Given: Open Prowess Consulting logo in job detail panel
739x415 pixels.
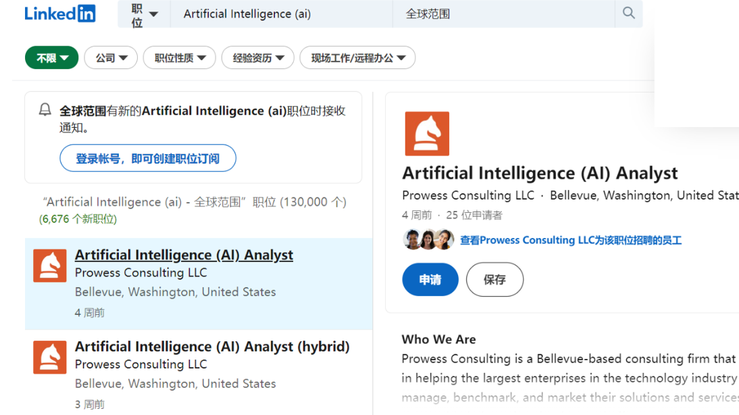Looking at the screenshot, I should (x=427, y=133).
